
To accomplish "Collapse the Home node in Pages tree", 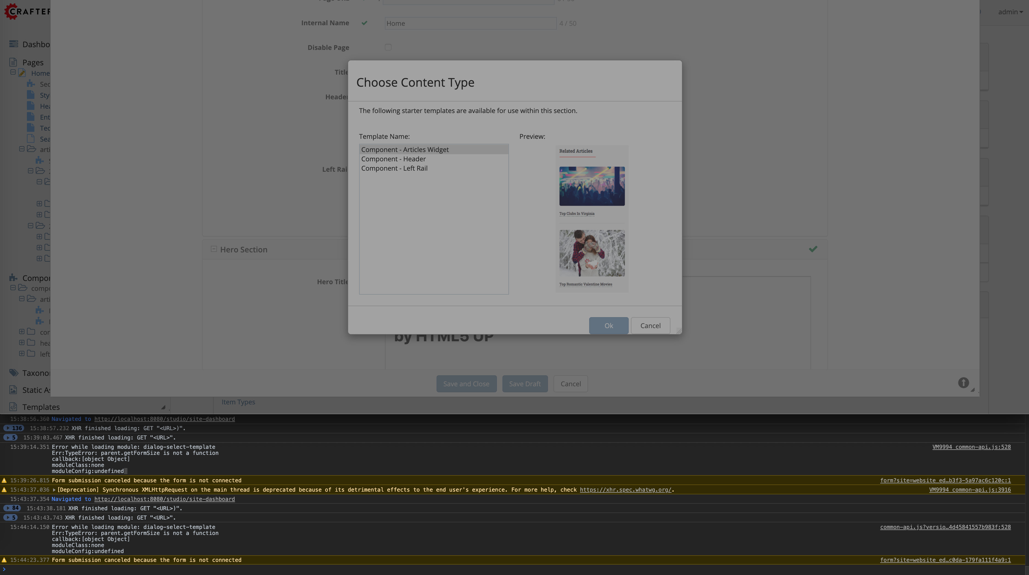I will click(13, 72).
